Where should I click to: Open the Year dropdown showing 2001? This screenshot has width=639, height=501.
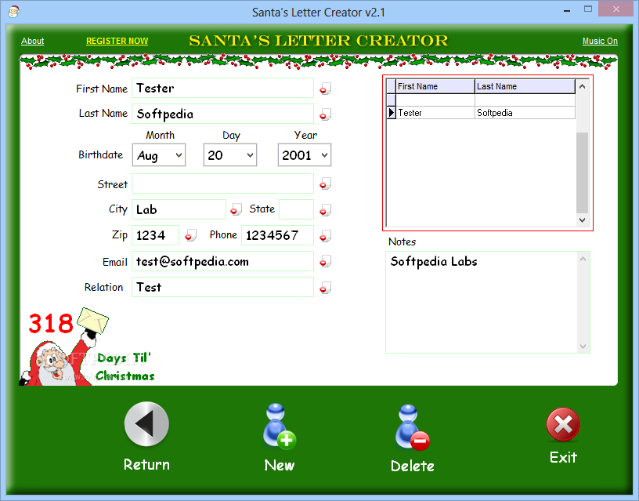click(305, 155)
